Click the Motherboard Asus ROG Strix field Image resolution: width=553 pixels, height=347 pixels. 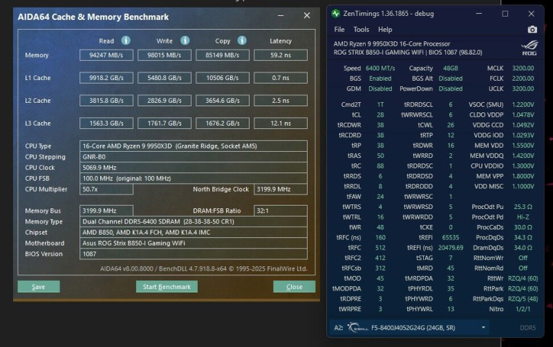194,244
